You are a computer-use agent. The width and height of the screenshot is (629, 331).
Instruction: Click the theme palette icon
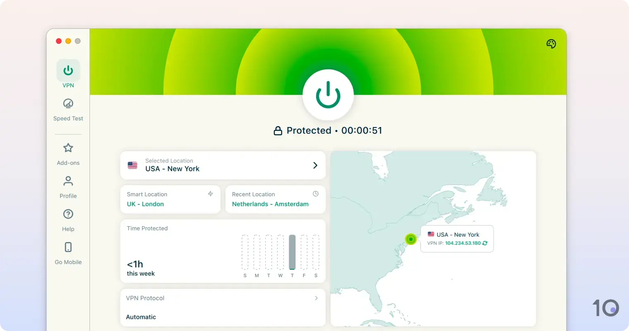coord(551,43)
